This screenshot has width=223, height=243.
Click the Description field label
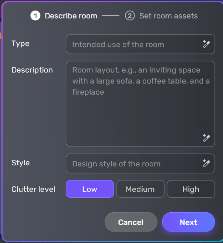point(32,70)
